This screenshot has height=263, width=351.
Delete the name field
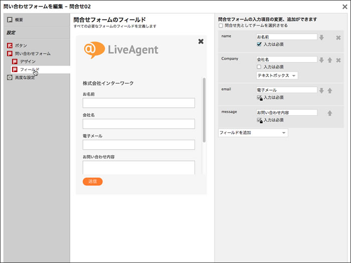click(338, 38)
